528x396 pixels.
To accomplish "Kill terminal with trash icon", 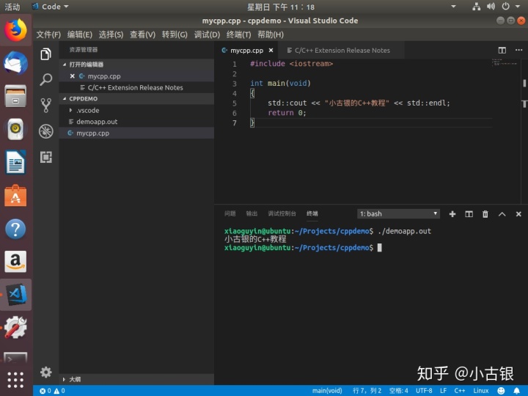I will click(485, 214).
